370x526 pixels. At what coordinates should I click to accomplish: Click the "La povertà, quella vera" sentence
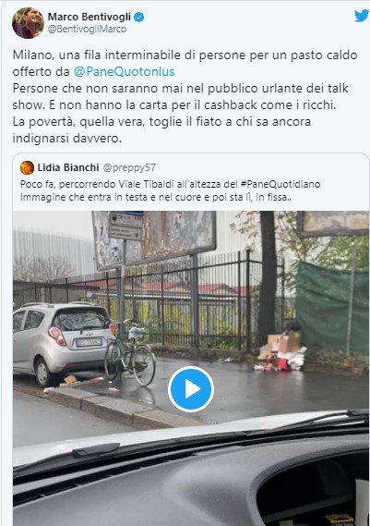pyautogui.click(x=161, y=129)
